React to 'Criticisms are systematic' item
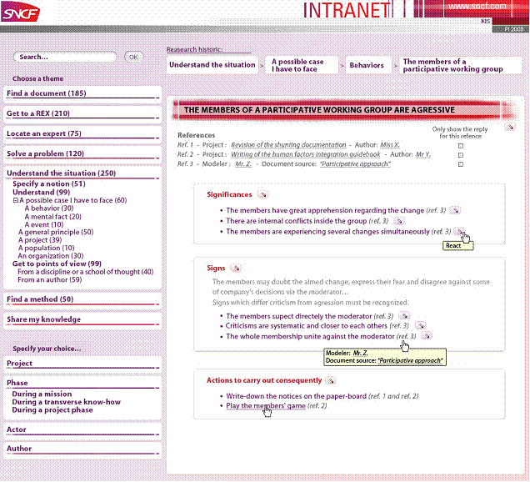530x482 pixels. point(420,326)
